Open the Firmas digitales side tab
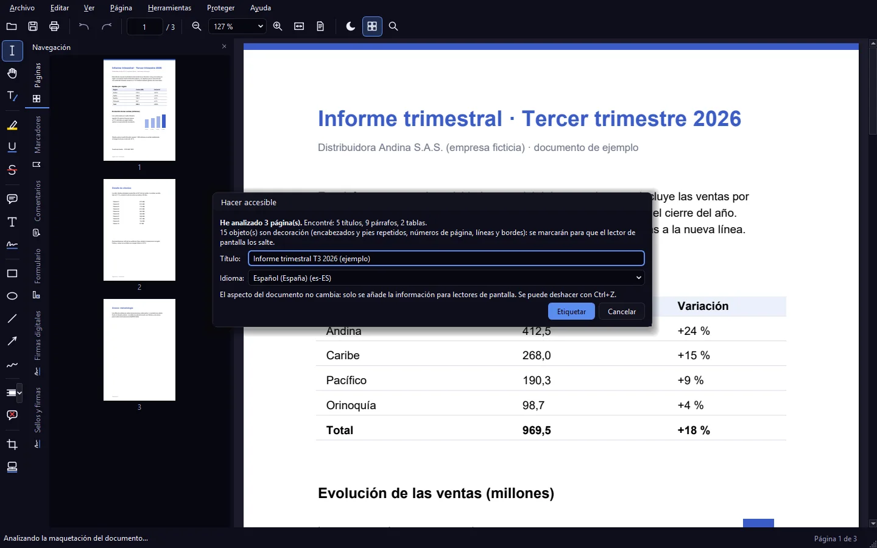877x548 pixels. point(37,343)
